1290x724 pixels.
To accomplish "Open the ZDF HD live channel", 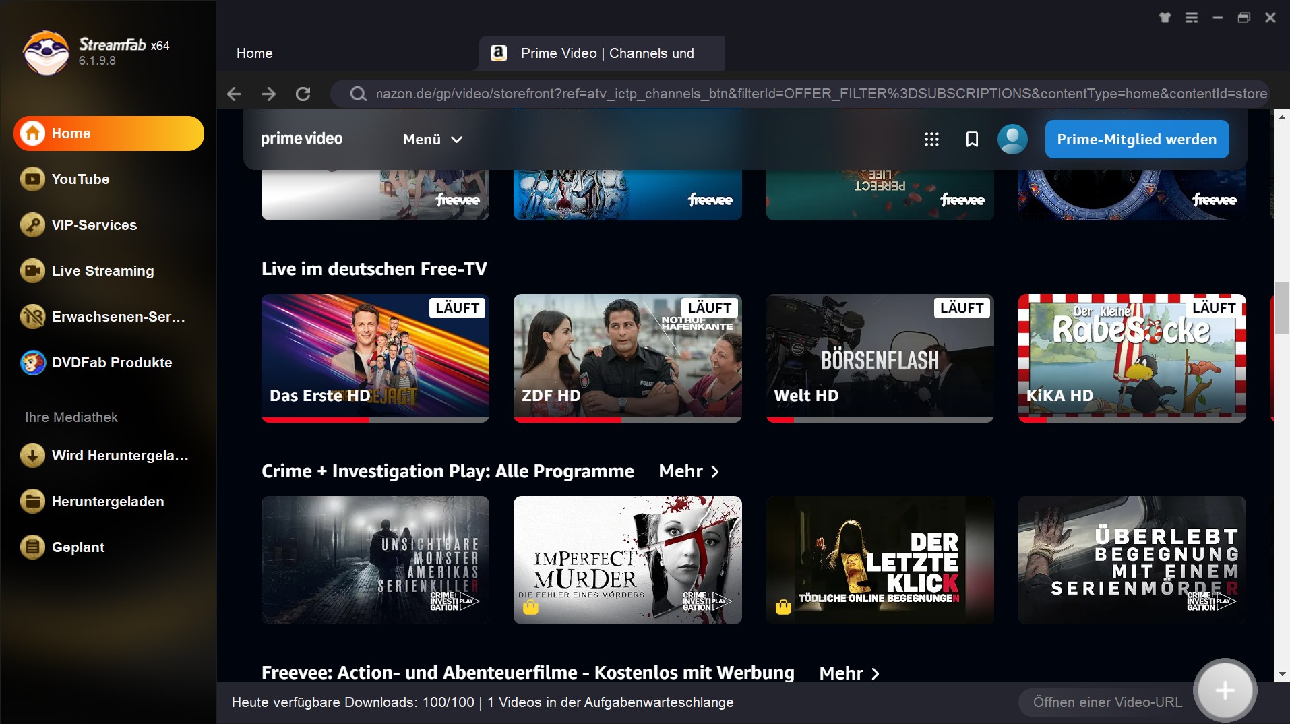I will click(x=627, y=358).
